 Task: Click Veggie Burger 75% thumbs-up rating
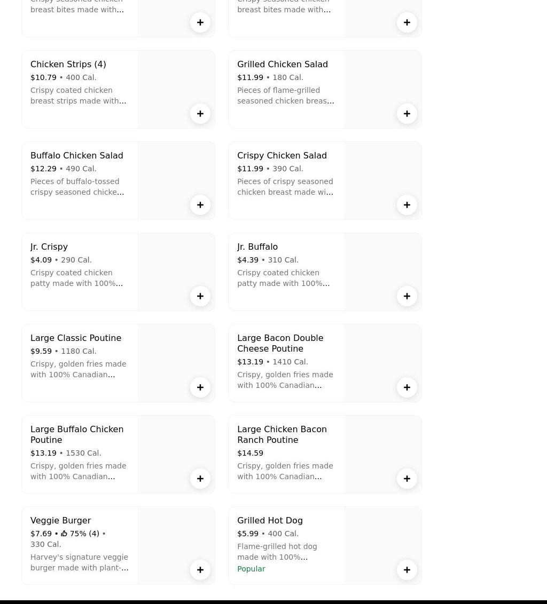79,534
